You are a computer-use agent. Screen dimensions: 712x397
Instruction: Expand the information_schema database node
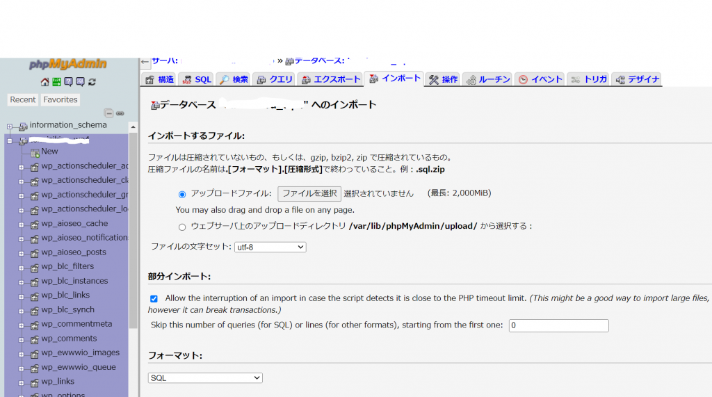(10, 127)
